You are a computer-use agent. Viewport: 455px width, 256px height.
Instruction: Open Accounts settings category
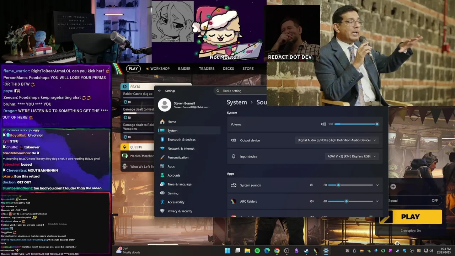point(189,175)
